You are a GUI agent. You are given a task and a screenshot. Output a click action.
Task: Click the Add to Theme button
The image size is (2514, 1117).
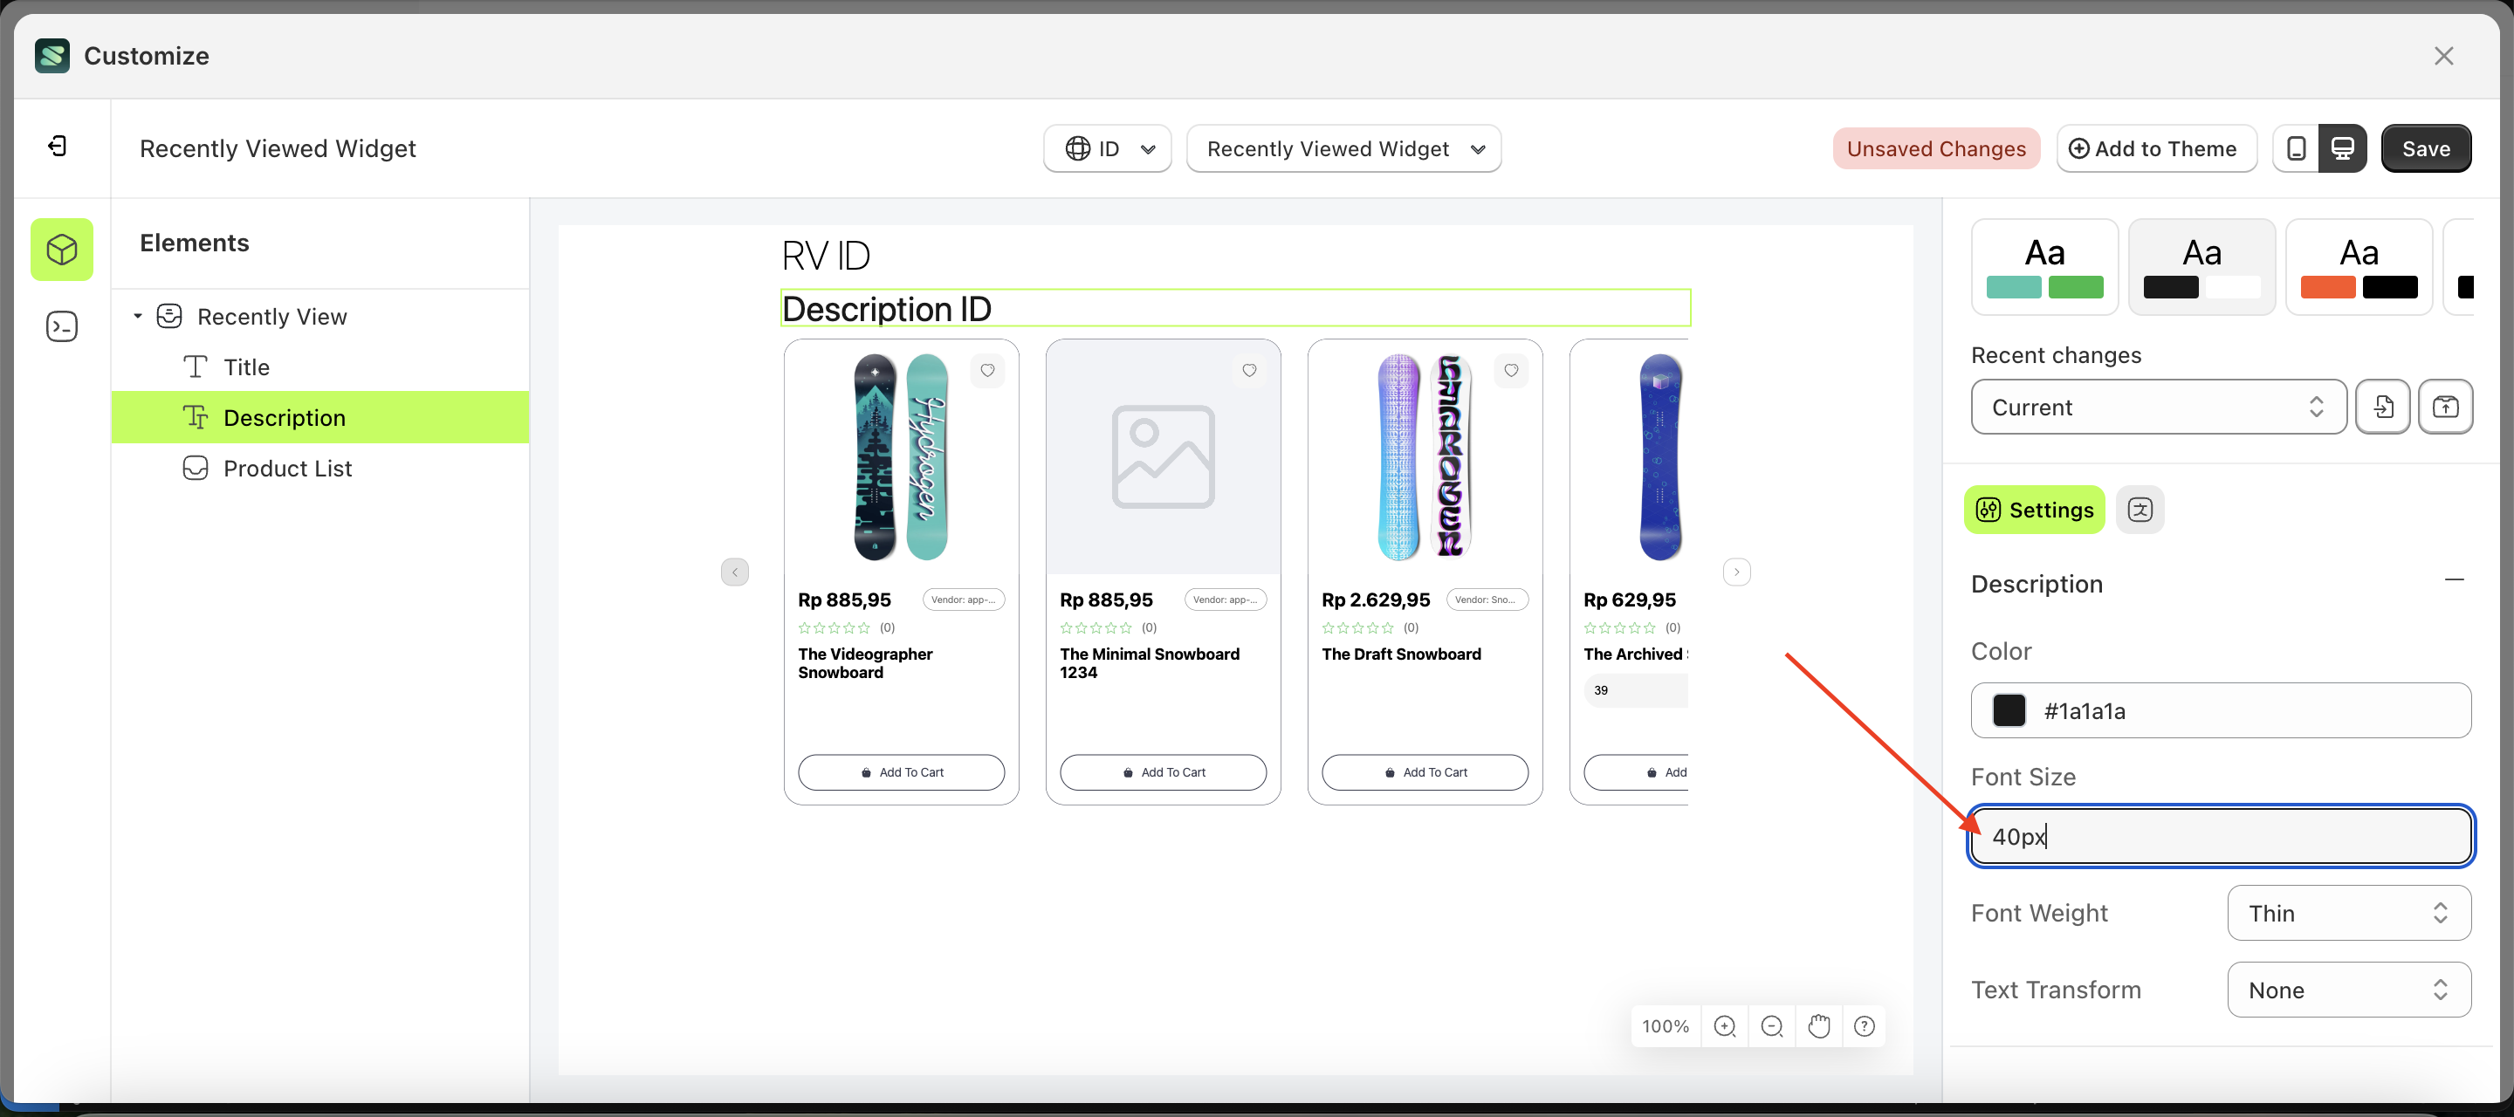tap(2156, 147)
